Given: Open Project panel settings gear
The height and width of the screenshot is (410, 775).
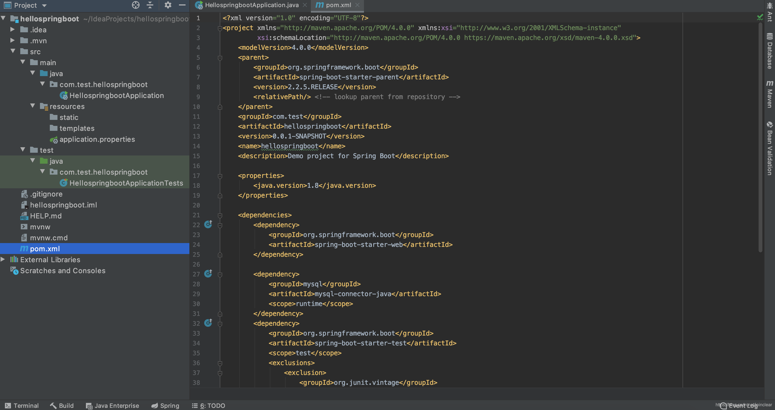Looking at the screenshot, I should 168,5.
